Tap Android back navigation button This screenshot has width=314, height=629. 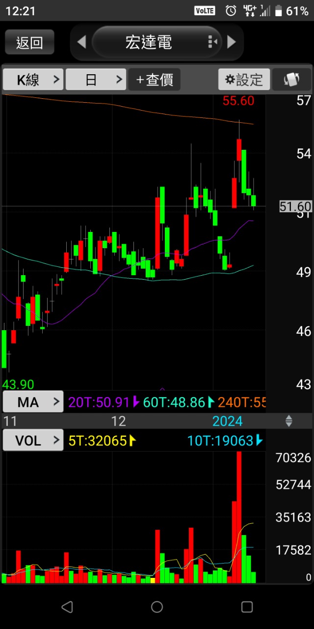(x=67, y=607)
